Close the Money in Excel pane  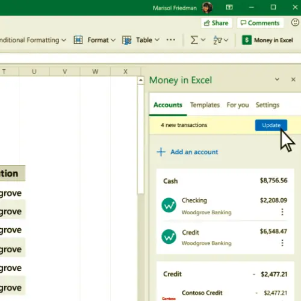[293, 79]
